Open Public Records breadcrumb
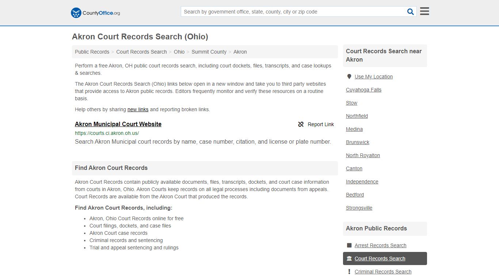The height and width of the screenshot is (280, 499). coord(92,52)
